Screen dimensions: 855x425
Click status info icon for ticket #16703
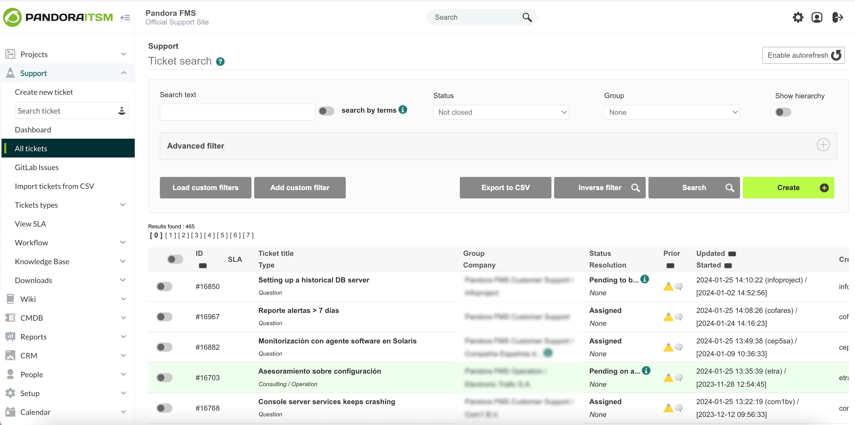tap(646, 370)
